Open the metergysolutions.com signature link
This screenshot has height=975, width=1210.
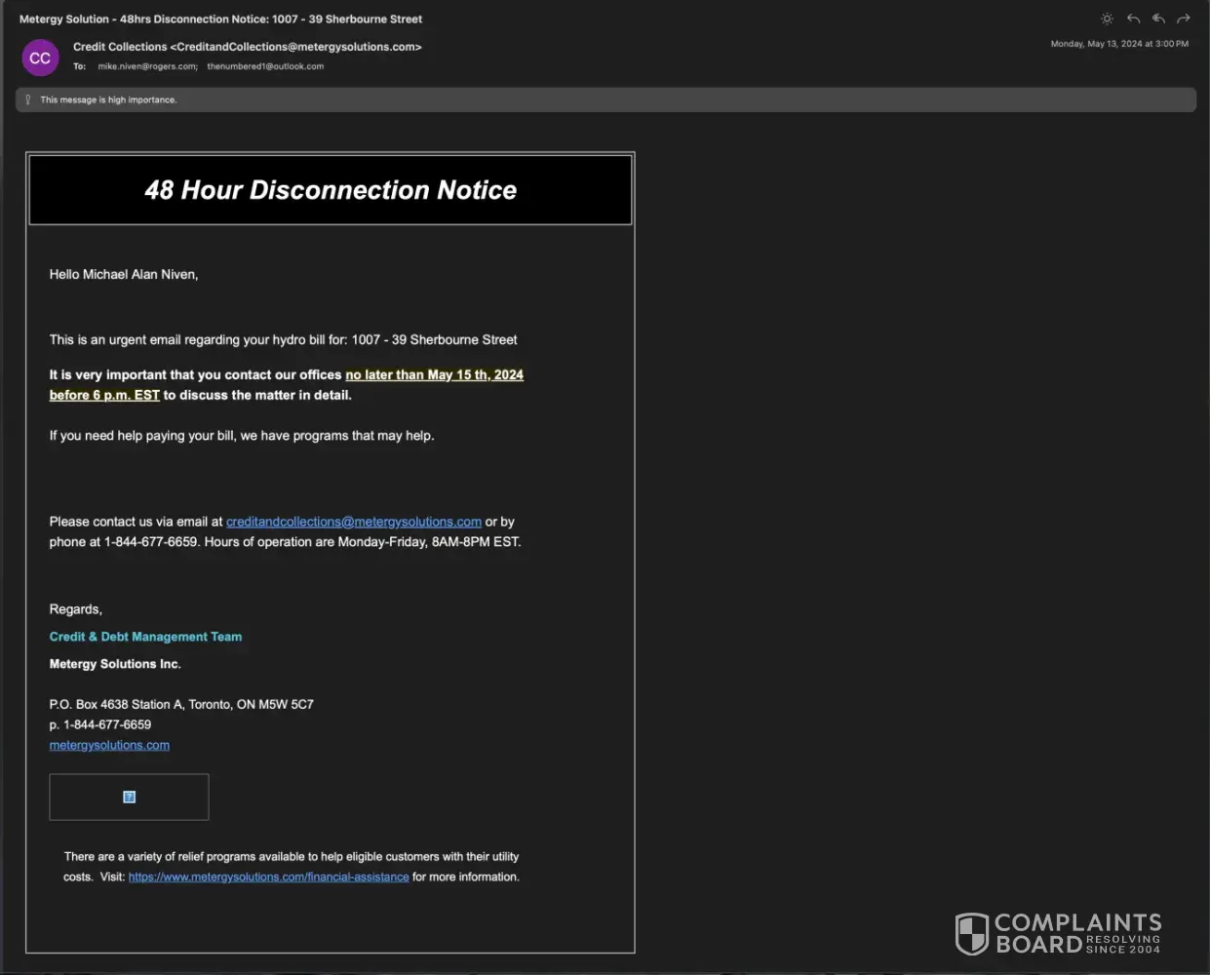(109, 745)
